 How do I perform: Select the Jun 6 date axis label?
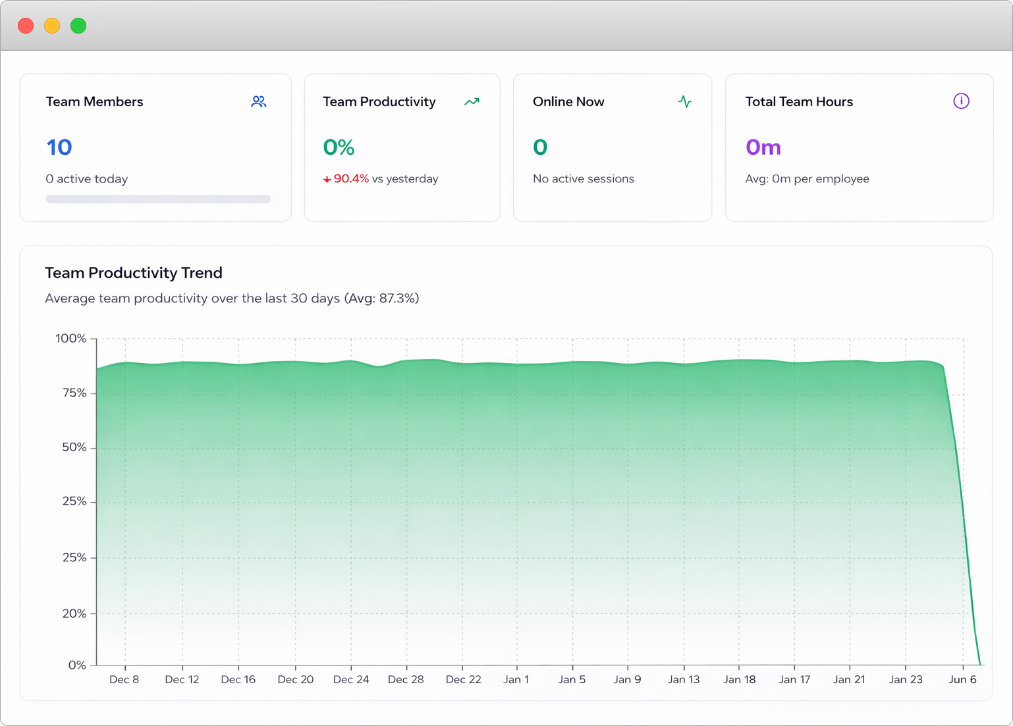tap(962, 679)
